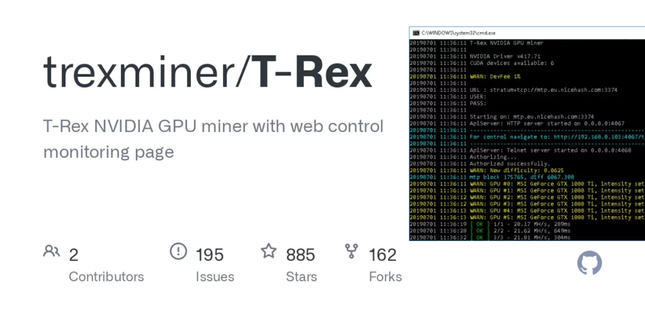Click the window title "C:\WINDOWS\system32\cmd.exe"
645x322 pixels.
click(459, 33)
